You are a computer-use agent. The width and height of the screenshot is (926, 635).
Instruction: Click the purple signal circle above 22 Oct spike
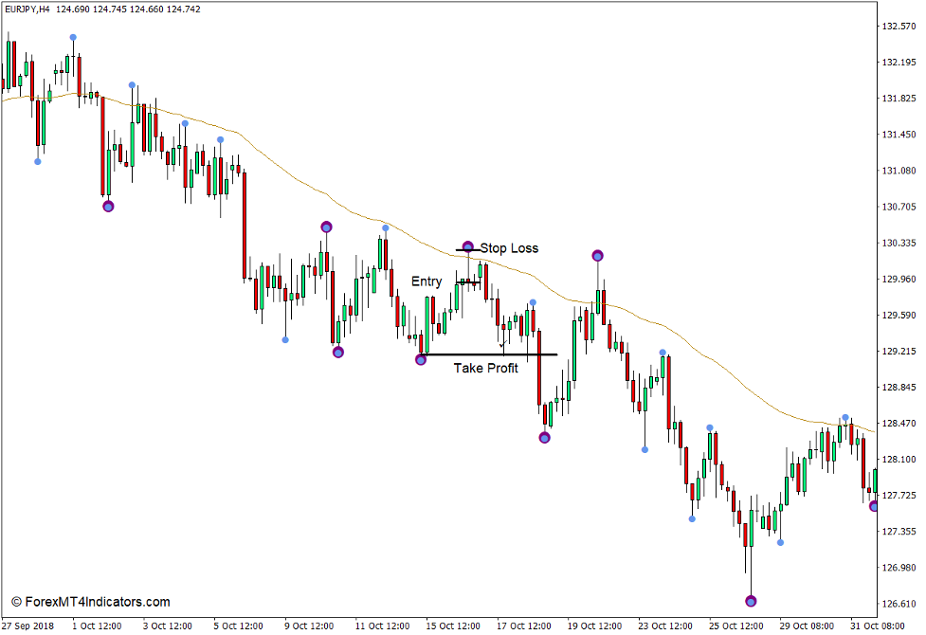(596, 255)
